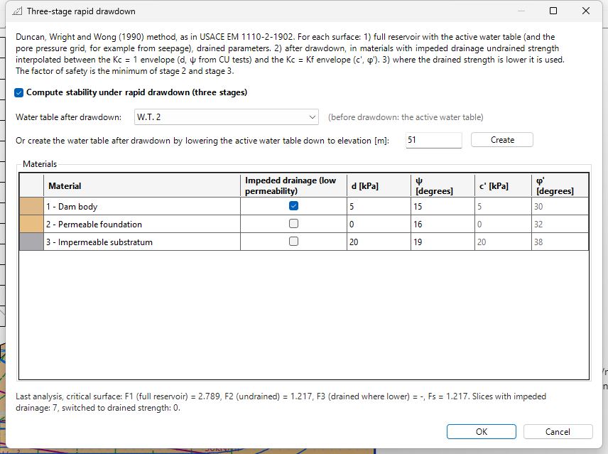
Task: Toggle Compute stability under rapid drawdown checkbox
Action: pos(18,92)
